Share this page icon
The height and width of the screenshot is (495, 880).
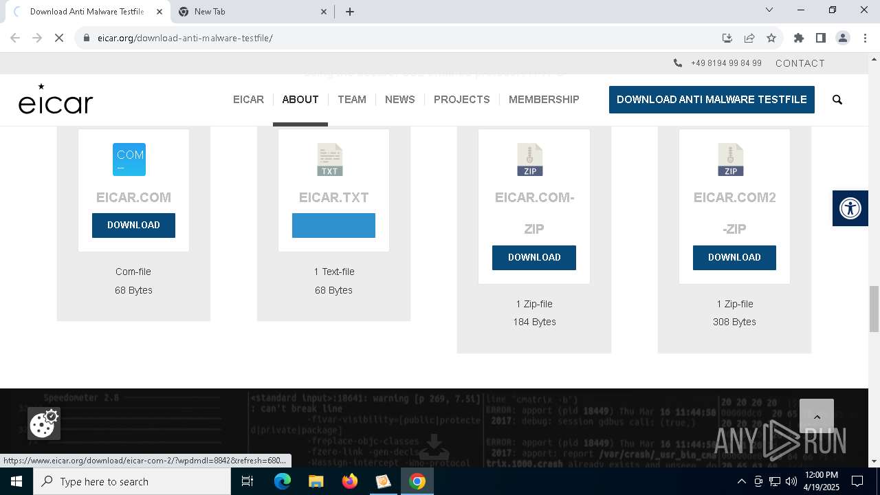749,38
